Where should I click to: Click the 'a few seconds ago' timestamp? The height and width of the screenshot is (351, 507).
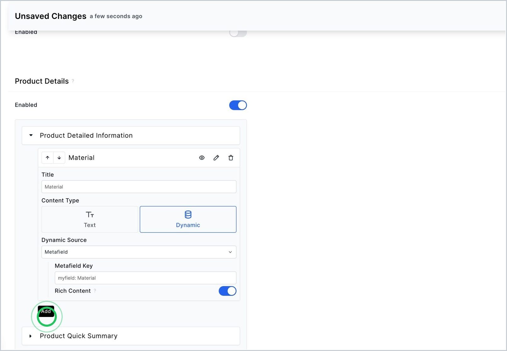tap(116, 16)
